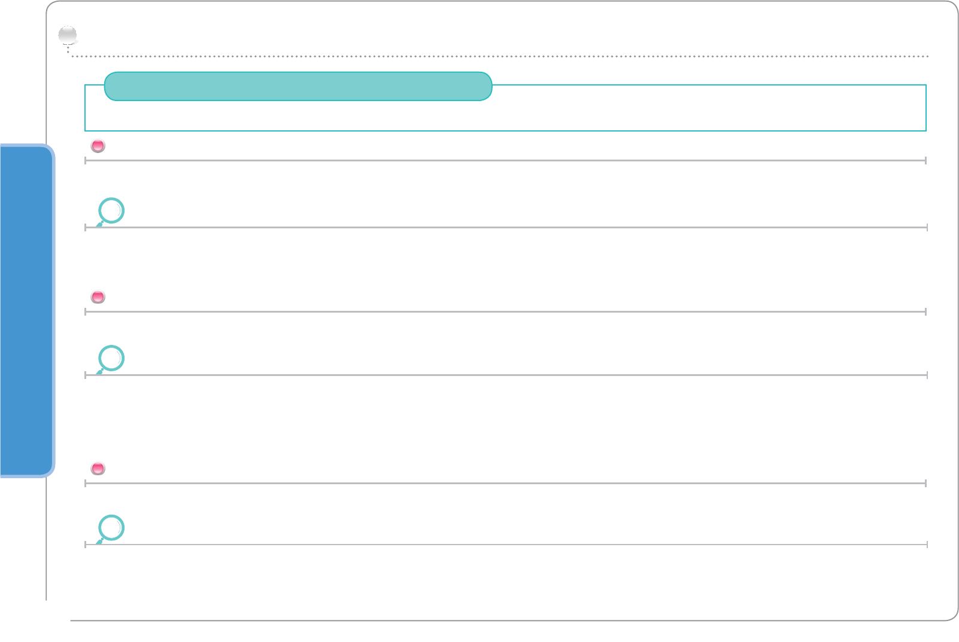Select the second pink bullet icon
959x642 pixels.
(98, 296)
